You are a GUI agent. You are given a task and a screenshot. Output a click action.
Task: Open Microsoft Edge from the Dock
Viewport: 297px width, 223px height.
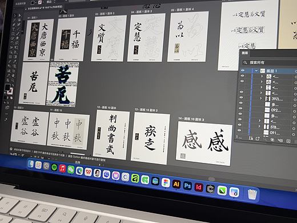click(79, 170)
